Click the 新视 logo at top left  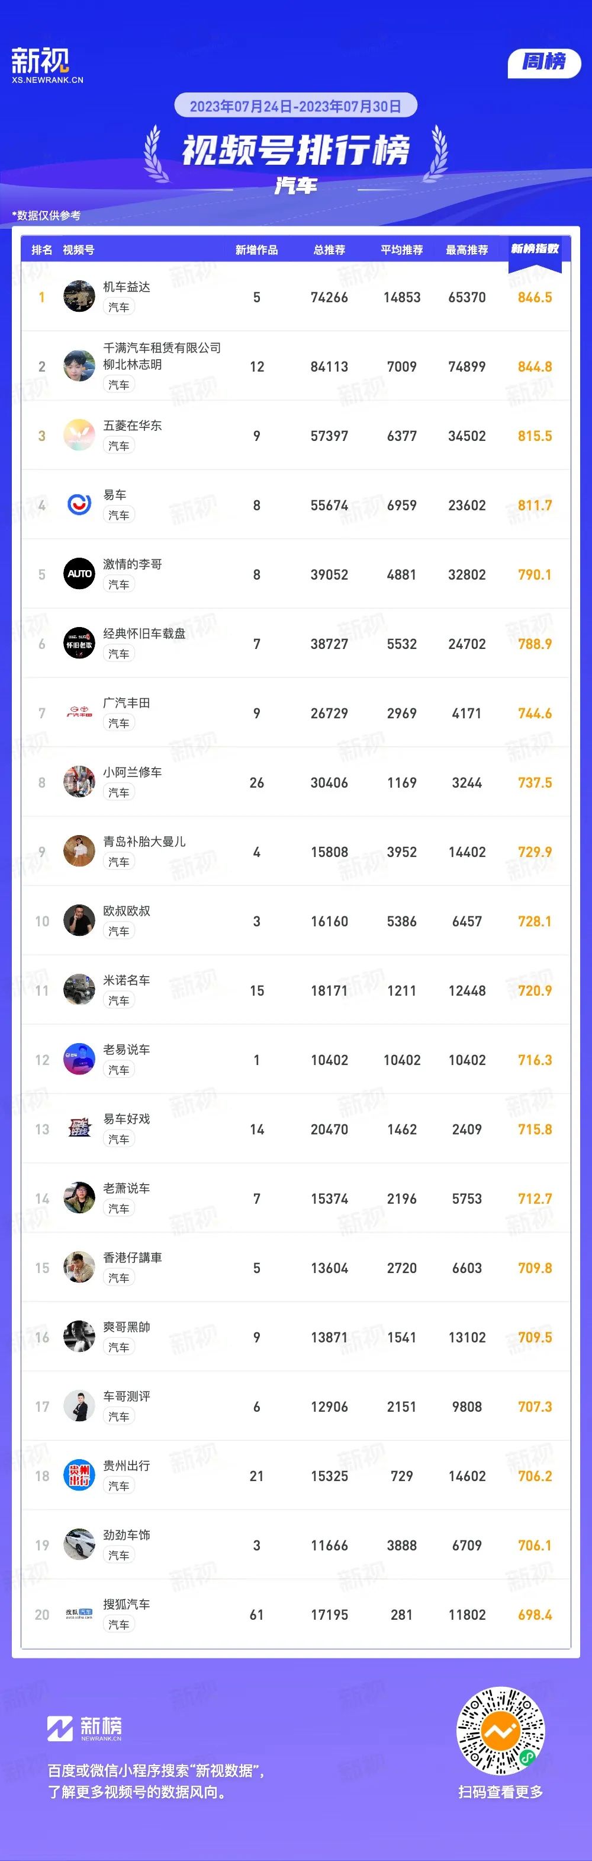[47, 66]
